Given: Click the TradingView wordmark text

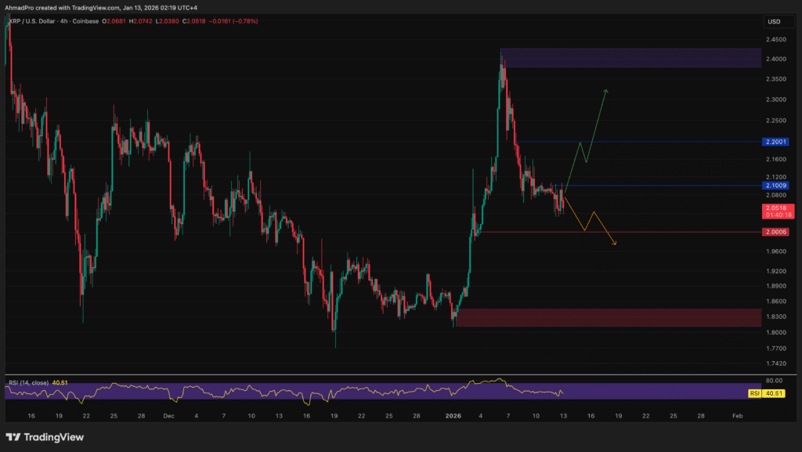Looking at the screenshot, I should (x=55, y=437).
